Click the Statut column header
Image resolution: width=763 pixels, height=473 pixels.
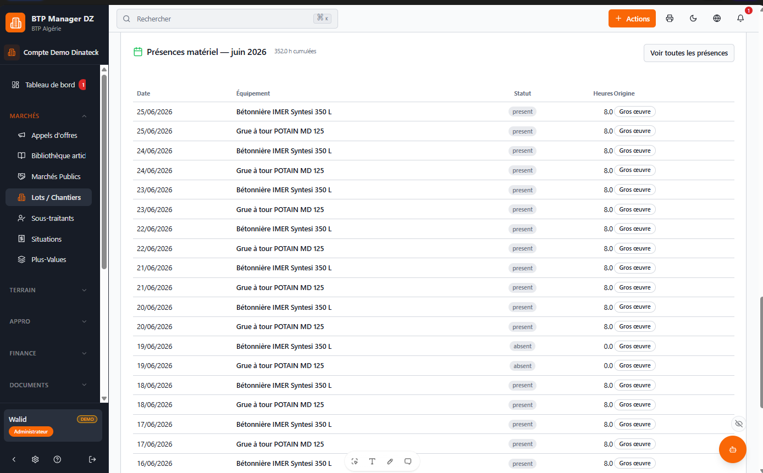coord(522,93)
